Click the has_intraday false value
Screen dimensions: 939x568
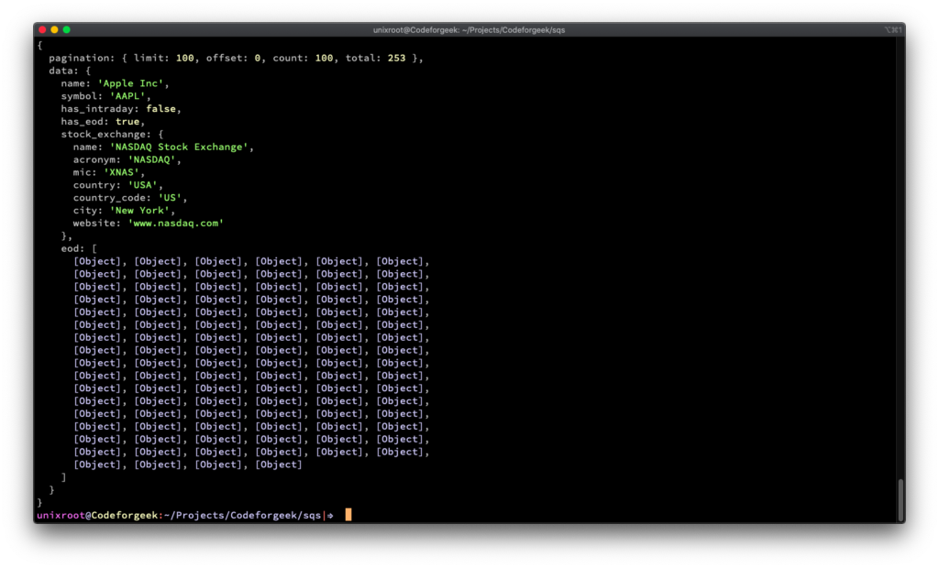[x=160, y=108]
